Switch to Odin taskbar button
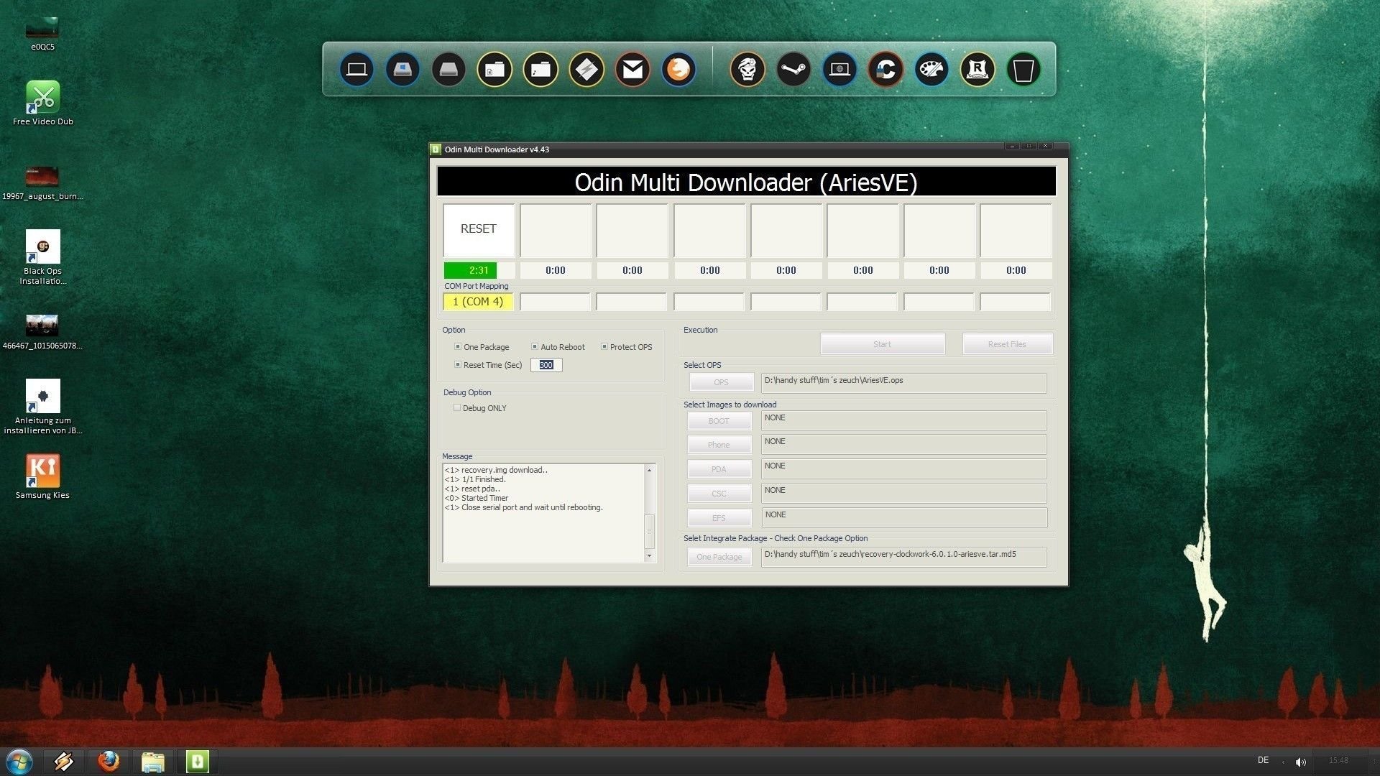 point(198,762)
